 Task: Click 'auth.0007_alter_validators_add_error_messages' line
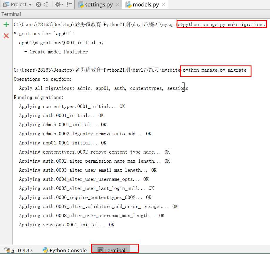click(98, 207)
